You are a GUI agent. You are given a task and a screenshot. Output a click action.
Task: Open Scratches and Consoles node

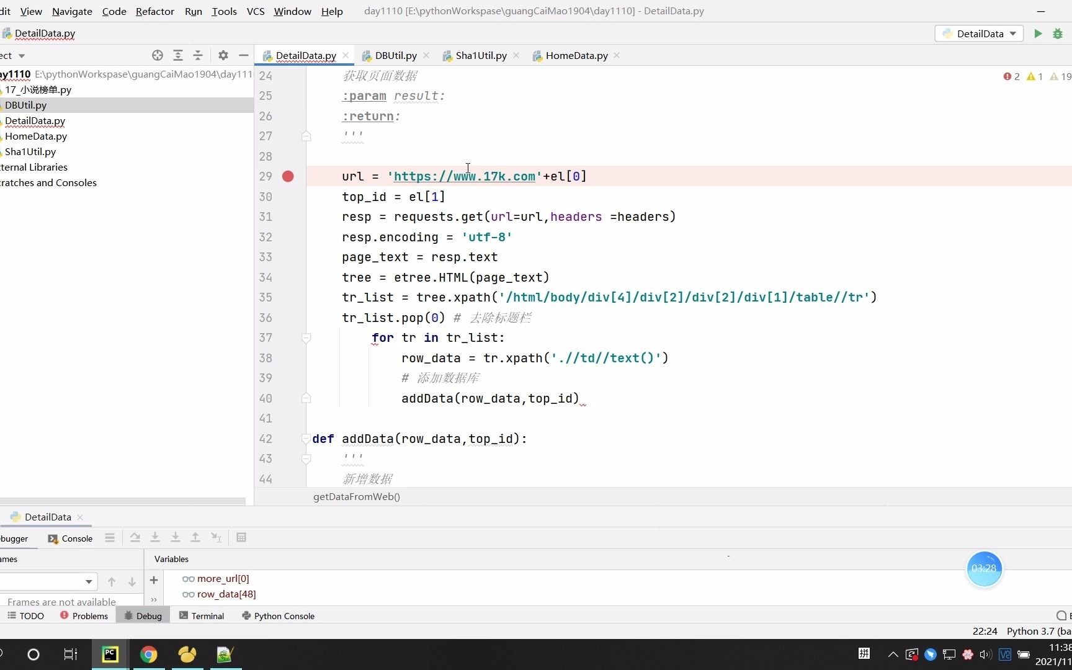coord(48,182)
